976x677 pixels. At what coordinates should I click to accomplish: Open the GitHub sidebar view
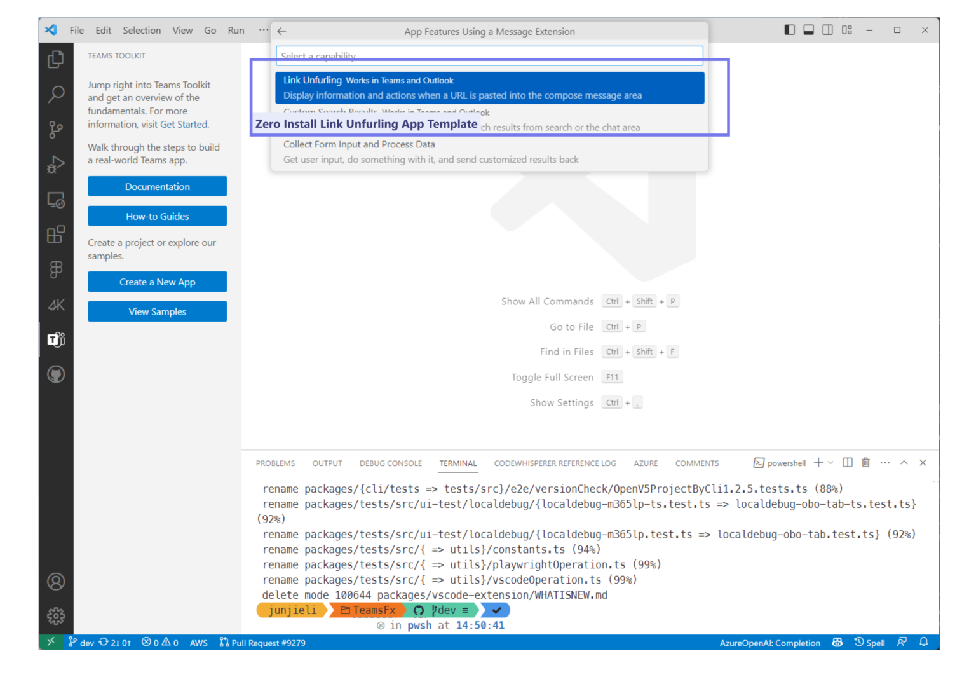coord(56,374)
